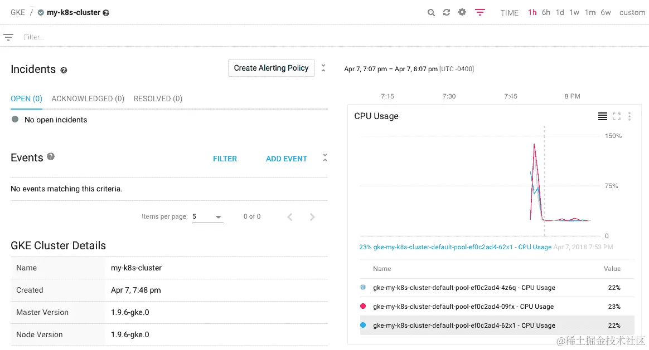Select the 6h time range
The width and height of the screenshot is (649, 350).
546,12
